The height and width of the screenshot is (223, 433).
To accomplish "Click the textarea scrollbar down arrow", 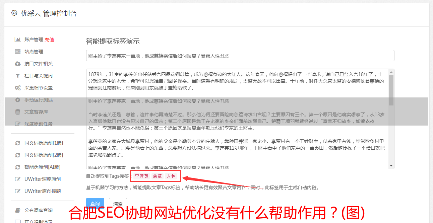I will tap(391, 166).
